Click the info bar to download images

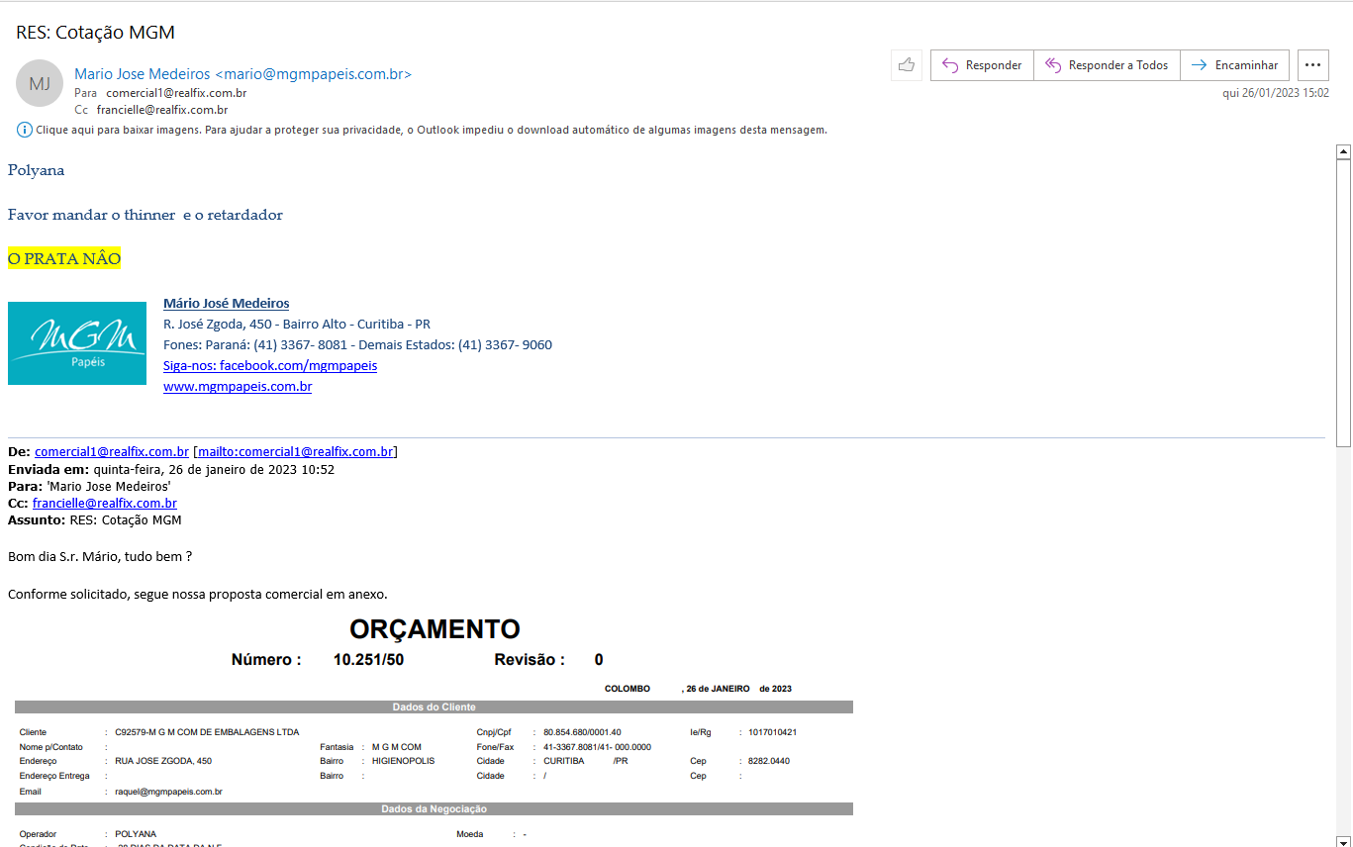click(431, 130)
